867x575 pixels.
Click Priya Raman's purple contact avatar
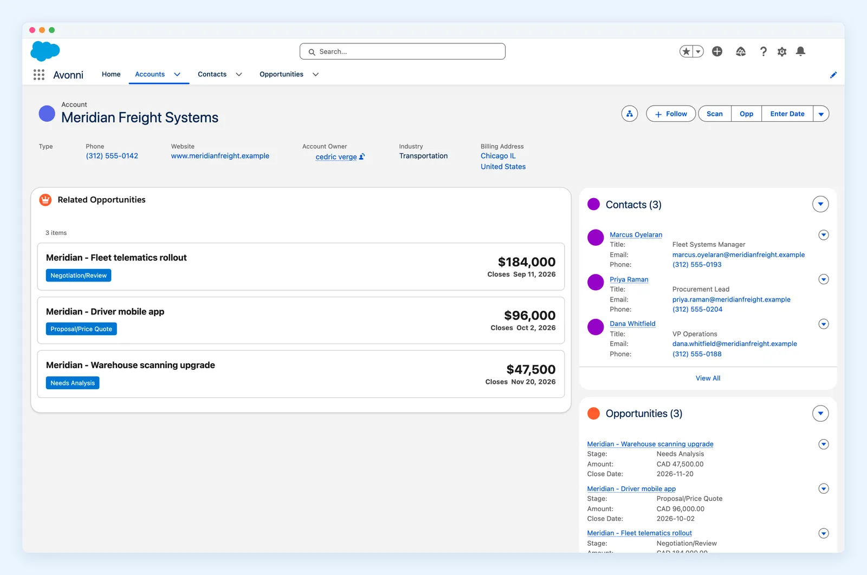pos(596,282)
